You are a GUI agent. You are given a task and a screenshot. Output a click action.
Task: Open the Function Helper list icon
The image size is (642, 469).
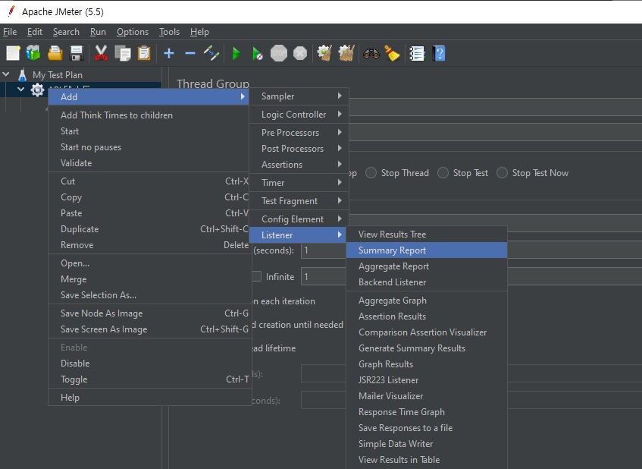click(417, 53)
